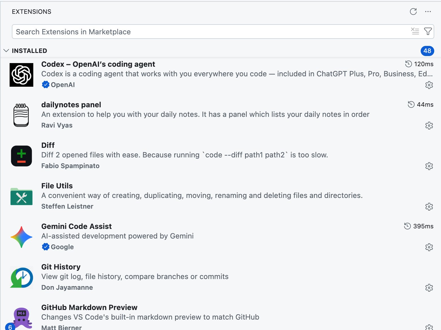
Task: Click the 48 installed extensions badge
Action: [427, 51]
